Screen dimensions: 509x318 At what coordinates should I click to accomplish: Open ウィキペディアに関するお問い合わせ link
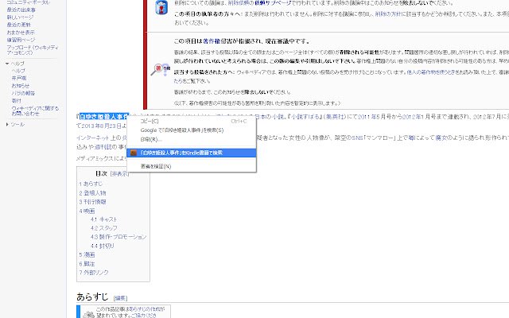tap(35, 111)
